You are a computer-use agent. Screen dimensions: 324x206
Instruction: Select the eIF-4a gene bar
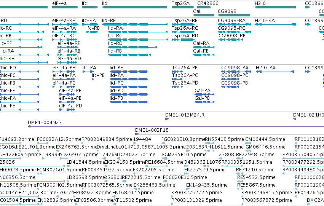click(65, 7)
